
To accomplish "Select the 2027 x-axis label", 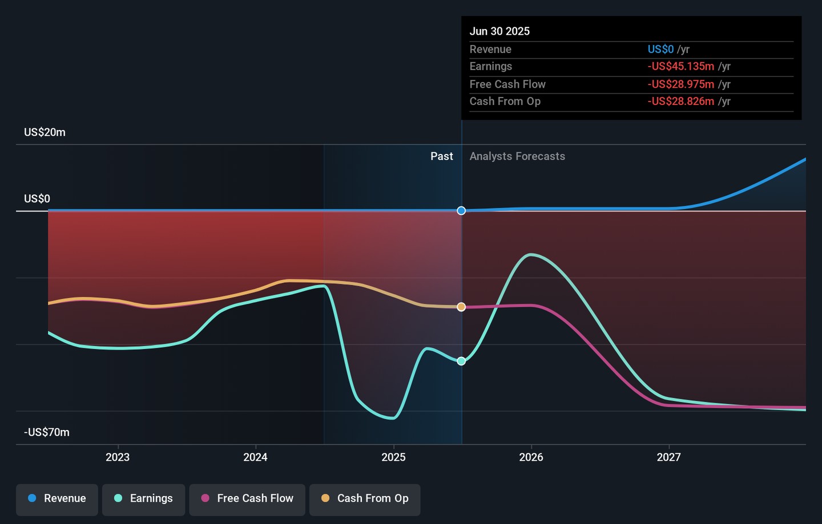I will pyautogui.click(x=668, y=457).
